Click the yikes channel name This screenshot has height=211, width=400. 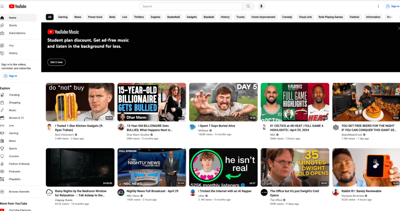tap(201, 196)
